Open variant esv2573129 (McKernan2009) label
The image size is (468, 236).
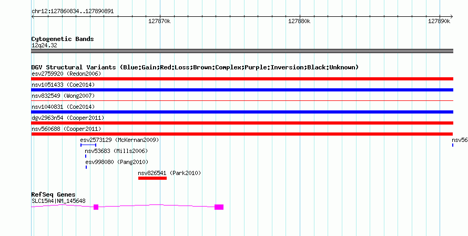119,140
